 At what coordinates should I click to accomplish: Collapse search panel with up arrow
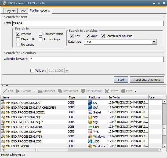coord(3,86)
